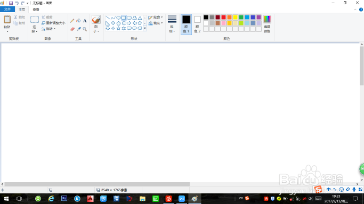Save using the quick access Save icon
The width and height of the screenshot is (364, 204).
[x=11, y=3]
